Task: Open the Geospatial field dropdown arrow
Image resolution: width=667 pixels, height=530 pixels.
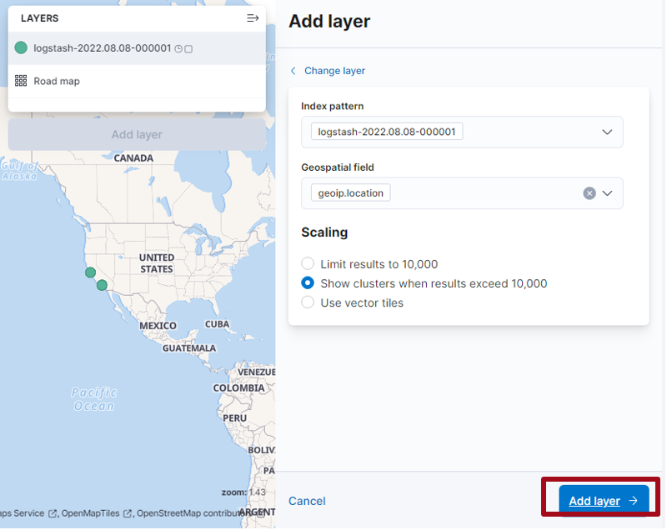Action: point(607,193)
